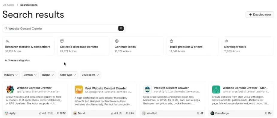Click kata Kuri developer name

tap(152, 113)
